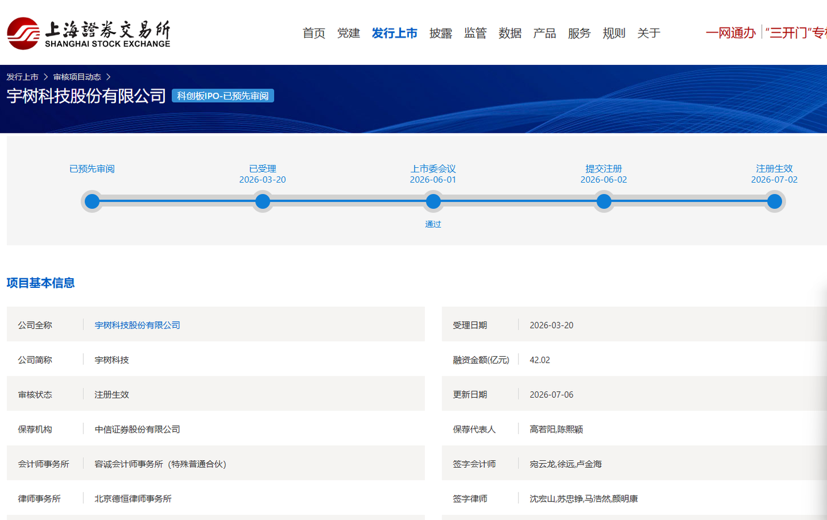Open the 关于 menu item

click(649, 33)
